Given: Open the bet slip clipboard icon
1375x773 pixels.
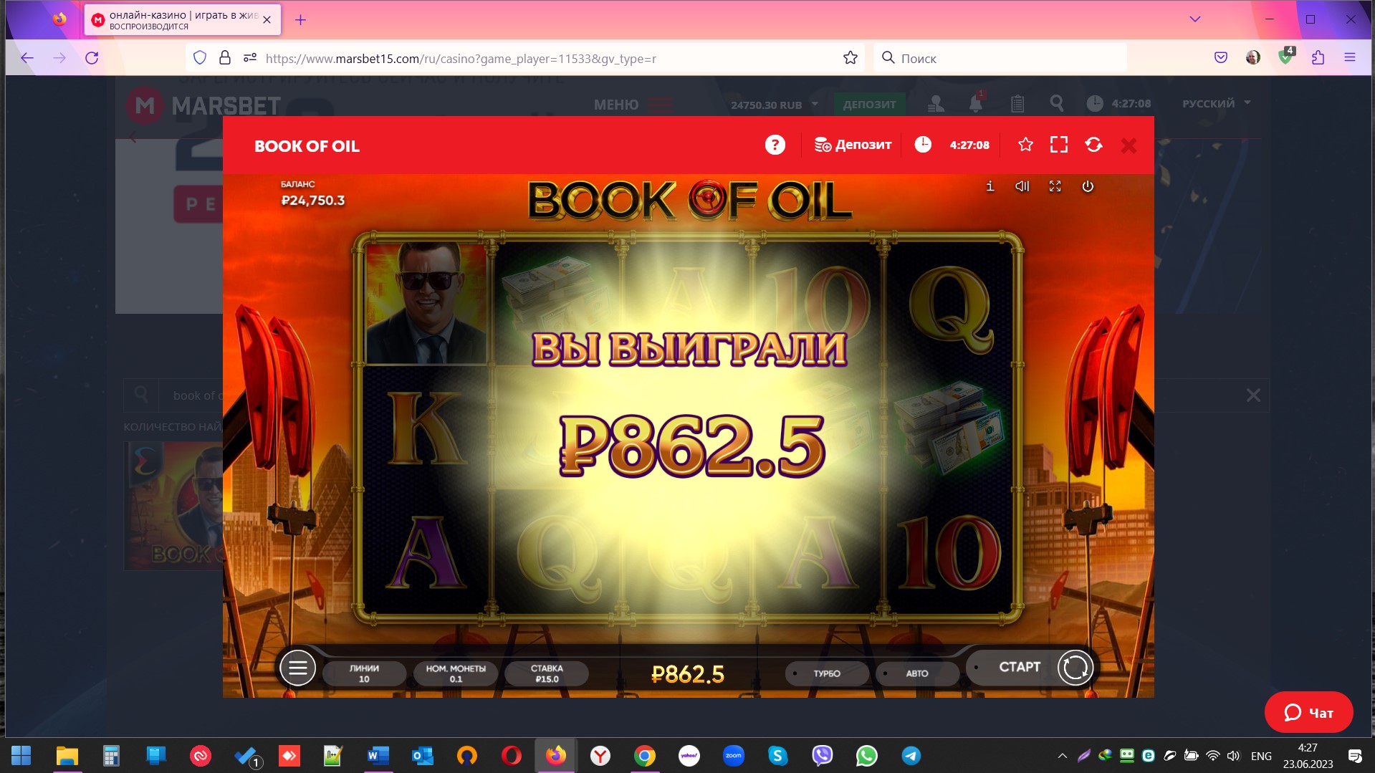Looking at the screenshot, I should (x=1017, y=104).
